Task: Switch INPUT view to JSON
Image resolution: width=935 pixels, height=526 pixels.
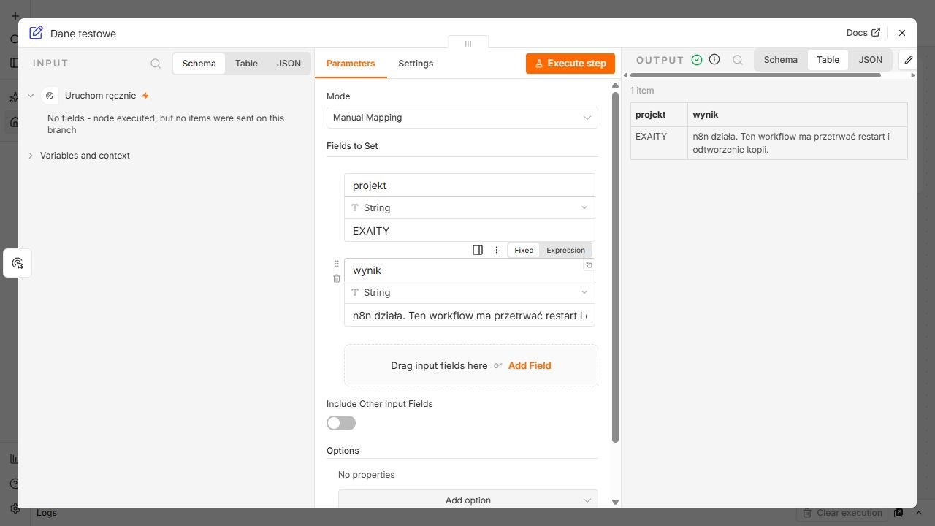Action: [x=289, y=64]
